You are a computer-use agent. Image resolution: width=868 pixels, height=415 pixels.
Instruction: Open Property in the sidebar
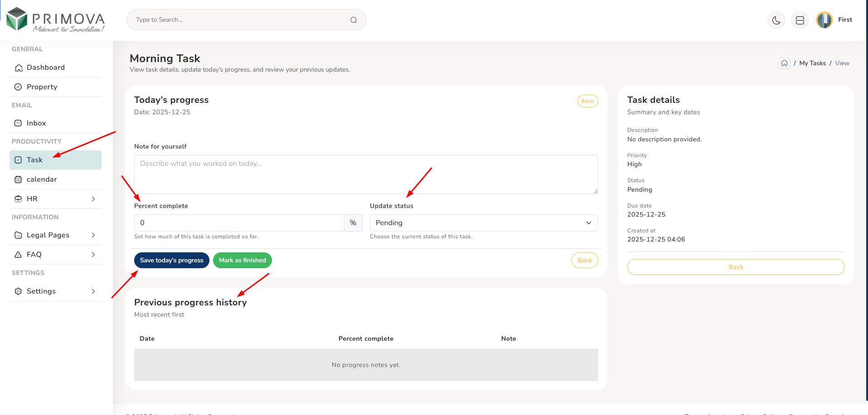[42, 87]
